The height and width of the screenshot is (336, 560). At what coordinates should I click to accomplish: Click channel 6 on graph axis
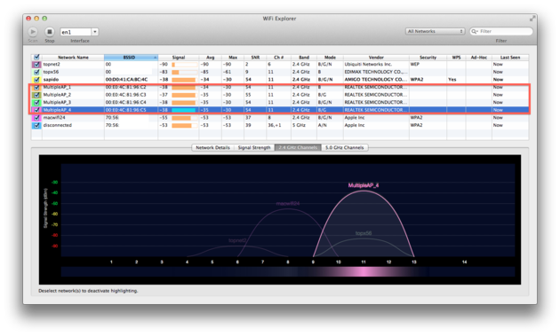click(237, 262)
